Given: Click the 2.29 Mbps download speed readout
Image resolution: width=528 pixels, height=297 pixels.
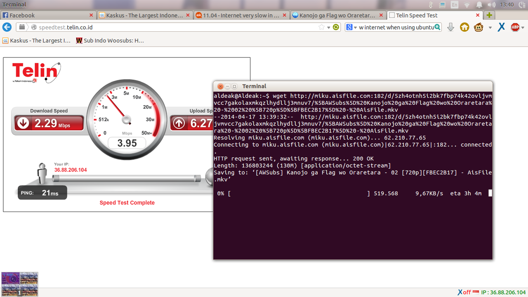Looking at the screenshot, I should (x=52, y=123).
